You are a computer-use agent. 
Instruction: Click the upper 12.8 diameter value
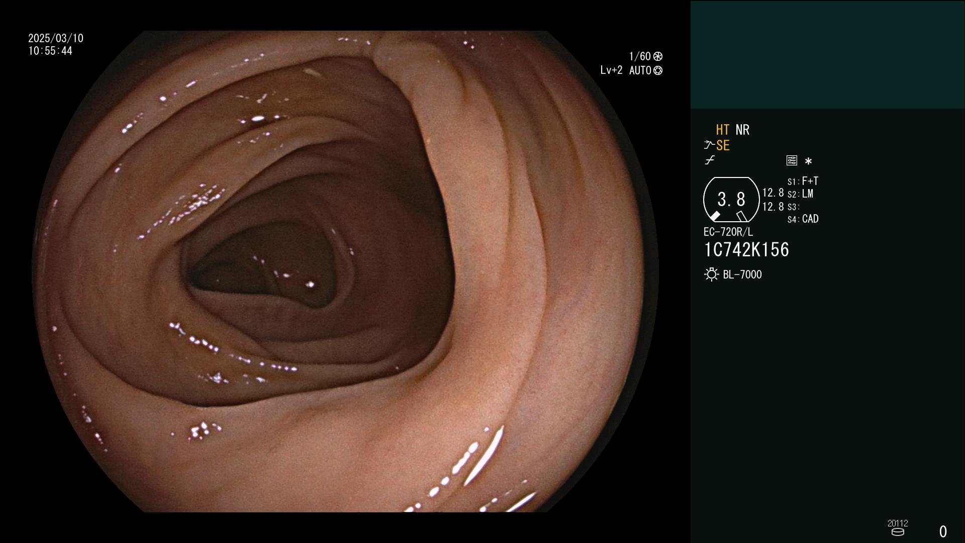[x=773, y=193]
